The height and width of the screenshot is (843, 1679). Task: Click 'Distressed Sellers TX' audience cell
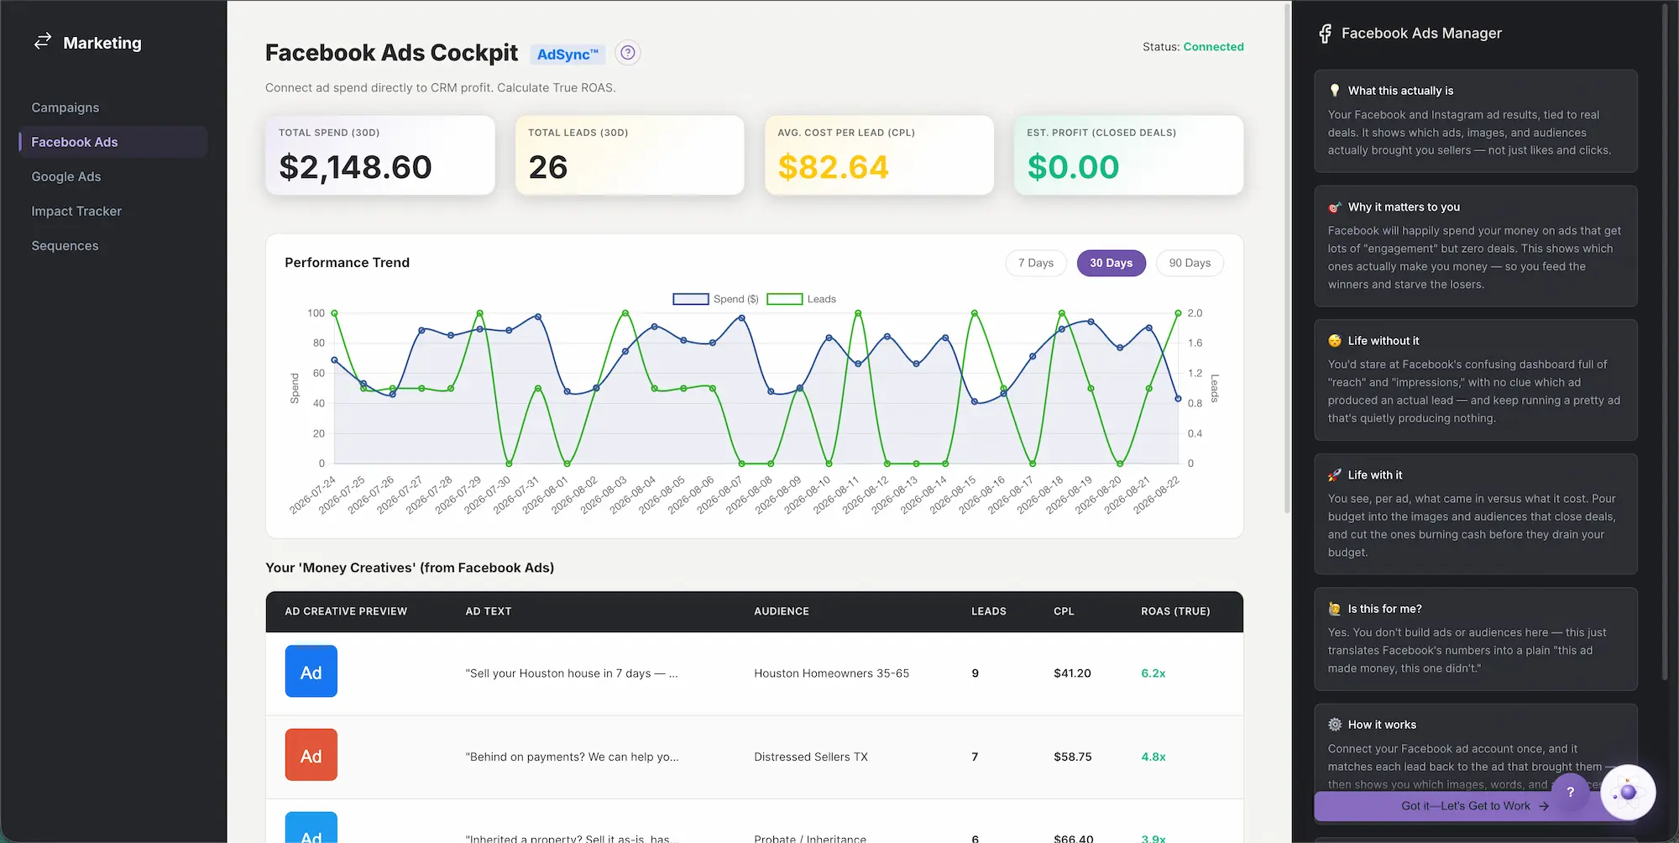point(811,757)
